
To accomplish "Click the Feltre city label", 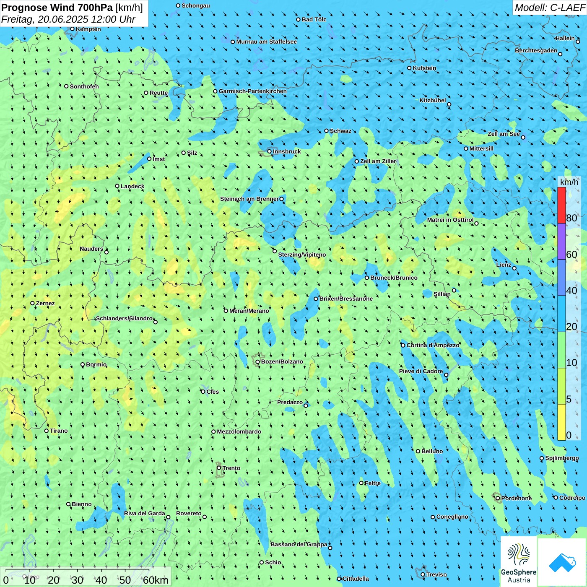I will 373,483.
